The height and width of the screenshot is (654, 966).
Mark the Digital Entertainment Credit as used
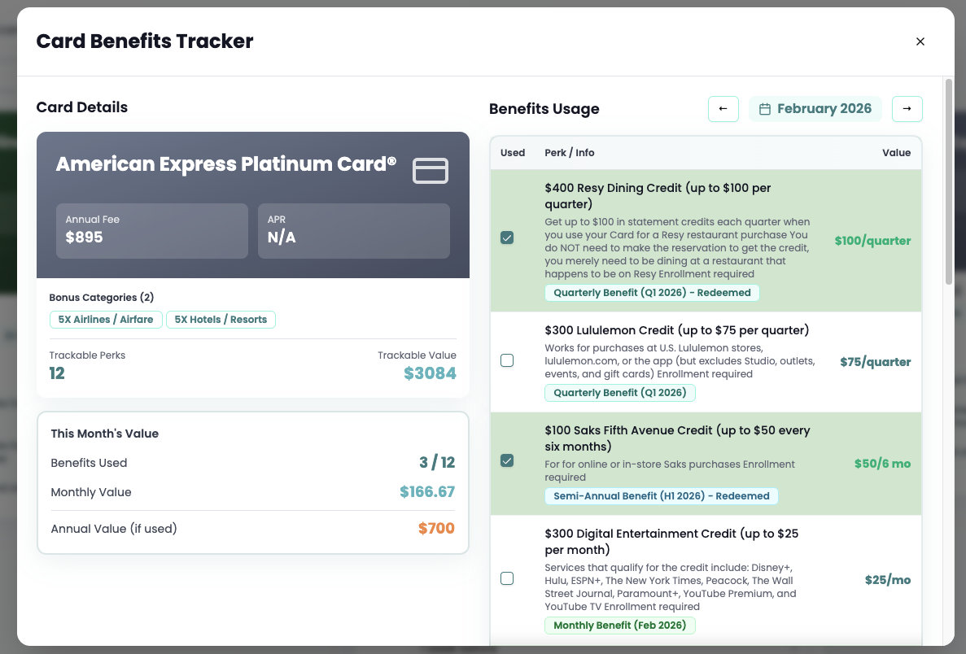point(507,578)
